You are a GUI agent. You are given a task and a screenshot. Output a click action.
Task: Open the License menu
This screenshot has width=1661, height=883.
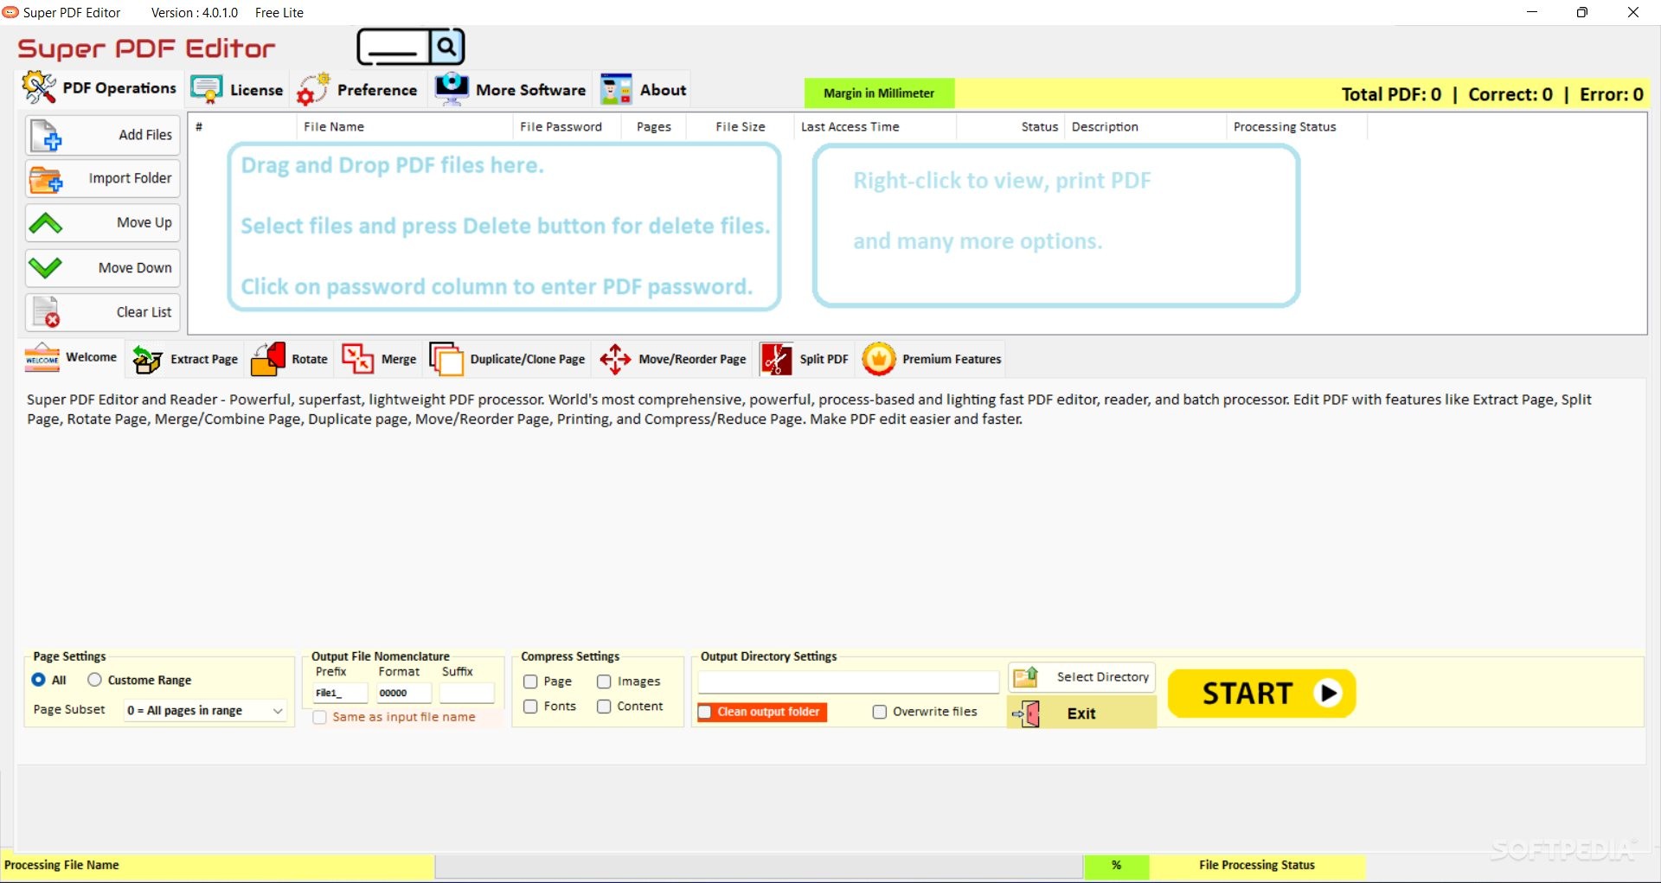click(x=238, y=89)
